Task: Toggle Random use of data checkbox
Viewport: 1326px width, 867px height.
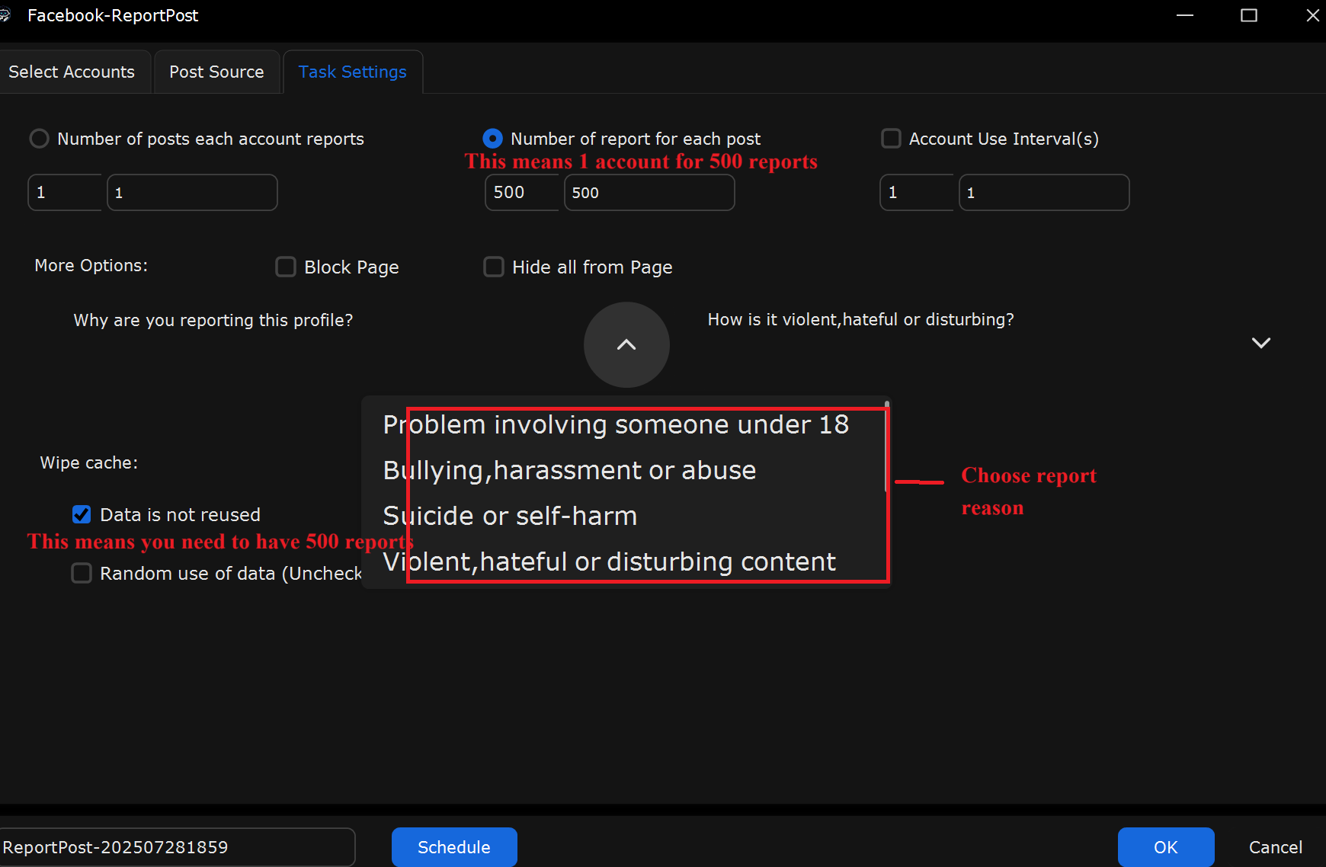Action: (82, 573)
